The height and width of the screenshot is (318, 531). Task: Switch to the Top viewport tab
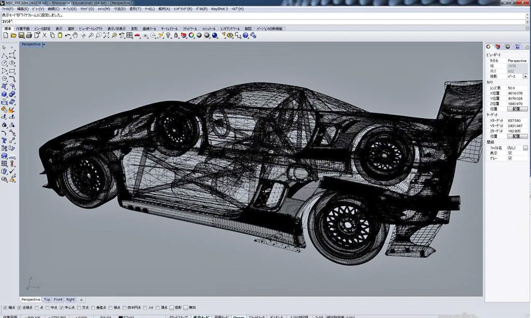[x=47, y=299]
